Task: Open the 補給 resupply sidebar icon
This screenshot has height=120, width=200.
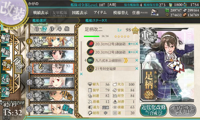Action: pyautogui.click(x=5, y=51)
